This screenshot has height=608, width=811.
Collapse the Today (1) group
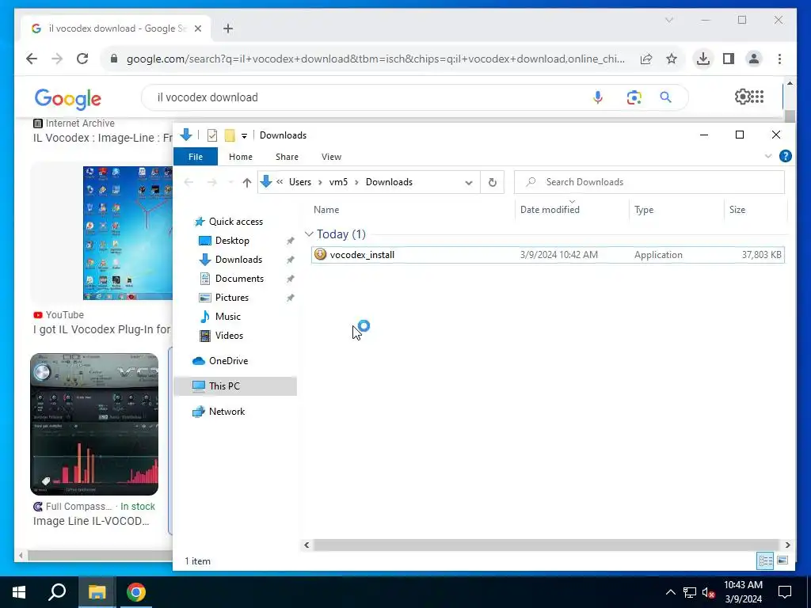click(309, 234)
